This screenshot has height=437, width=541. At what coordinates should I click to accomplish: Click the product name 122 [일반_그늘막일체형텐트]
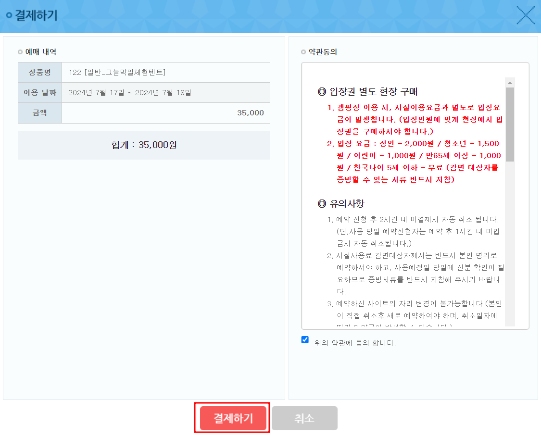pyautogui.click(x=117, y=73)
